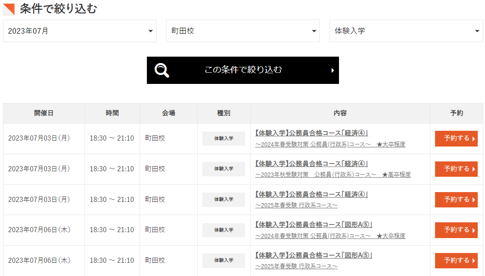Open the 2023年07月 month dropdown
485x276 pixels.
click(80, 31)
